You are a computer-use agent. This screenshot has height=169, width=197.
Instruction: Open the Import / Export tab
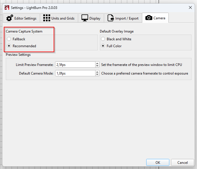coord(123,18)
